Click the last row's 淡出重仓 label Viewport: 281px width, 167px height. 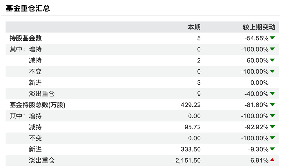click(x=42, y=160)
